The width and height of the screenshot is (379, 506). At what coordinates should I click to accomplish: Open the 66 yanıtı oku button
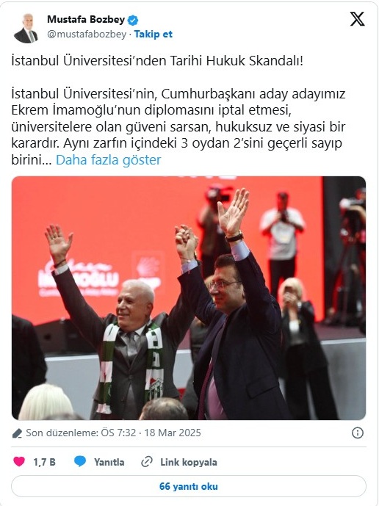point(189,486)
